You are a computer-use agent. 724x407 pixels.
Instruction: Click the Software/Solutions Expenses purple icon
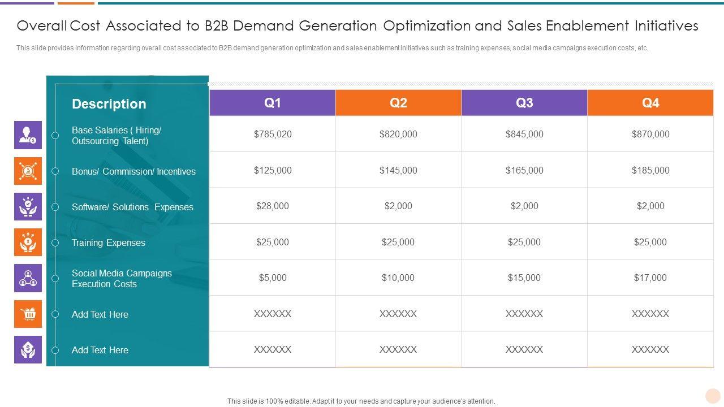point(28,207)
